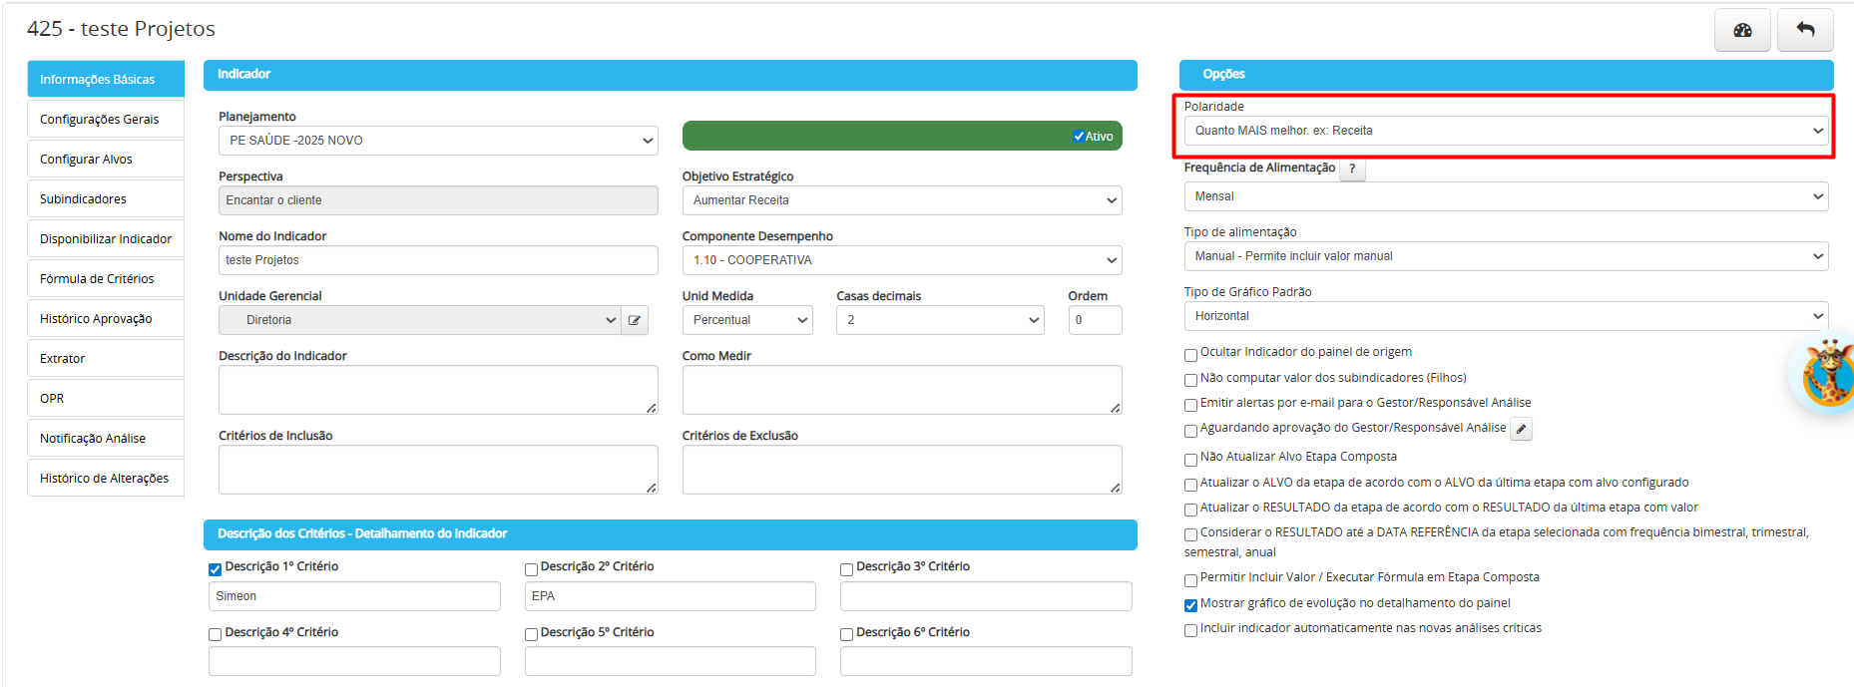This screenshot has width=1854, height=687.
Task: Click the back arrow button
Action: pyautogui.click(x=1805, y=30)
